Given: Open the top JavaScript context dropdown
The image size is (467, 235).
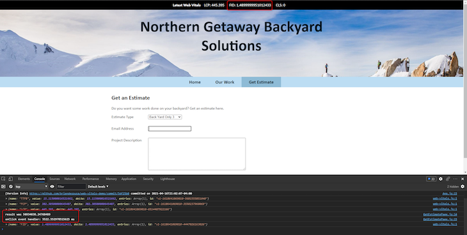Looking at the screenshot, I should 31,186.
